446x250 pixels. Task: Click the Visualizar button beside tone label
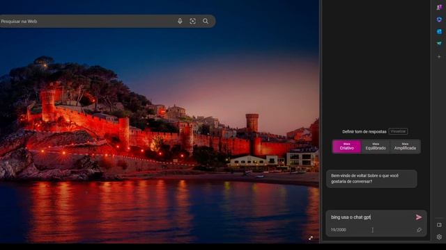click(x=398, y=131)
